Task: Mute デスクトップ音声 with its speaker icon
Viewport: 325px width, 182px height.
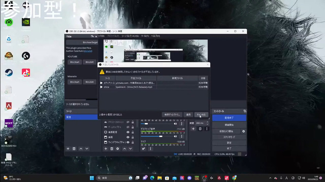Action: tap(175, 136)
